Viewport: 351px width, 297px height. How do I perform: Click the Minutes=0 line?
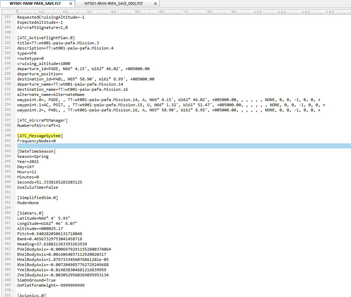[x=28, y=177]
